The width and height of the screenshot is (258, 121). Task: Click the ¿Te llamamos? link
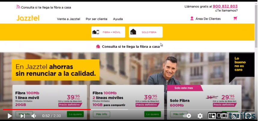click(226, 10)
